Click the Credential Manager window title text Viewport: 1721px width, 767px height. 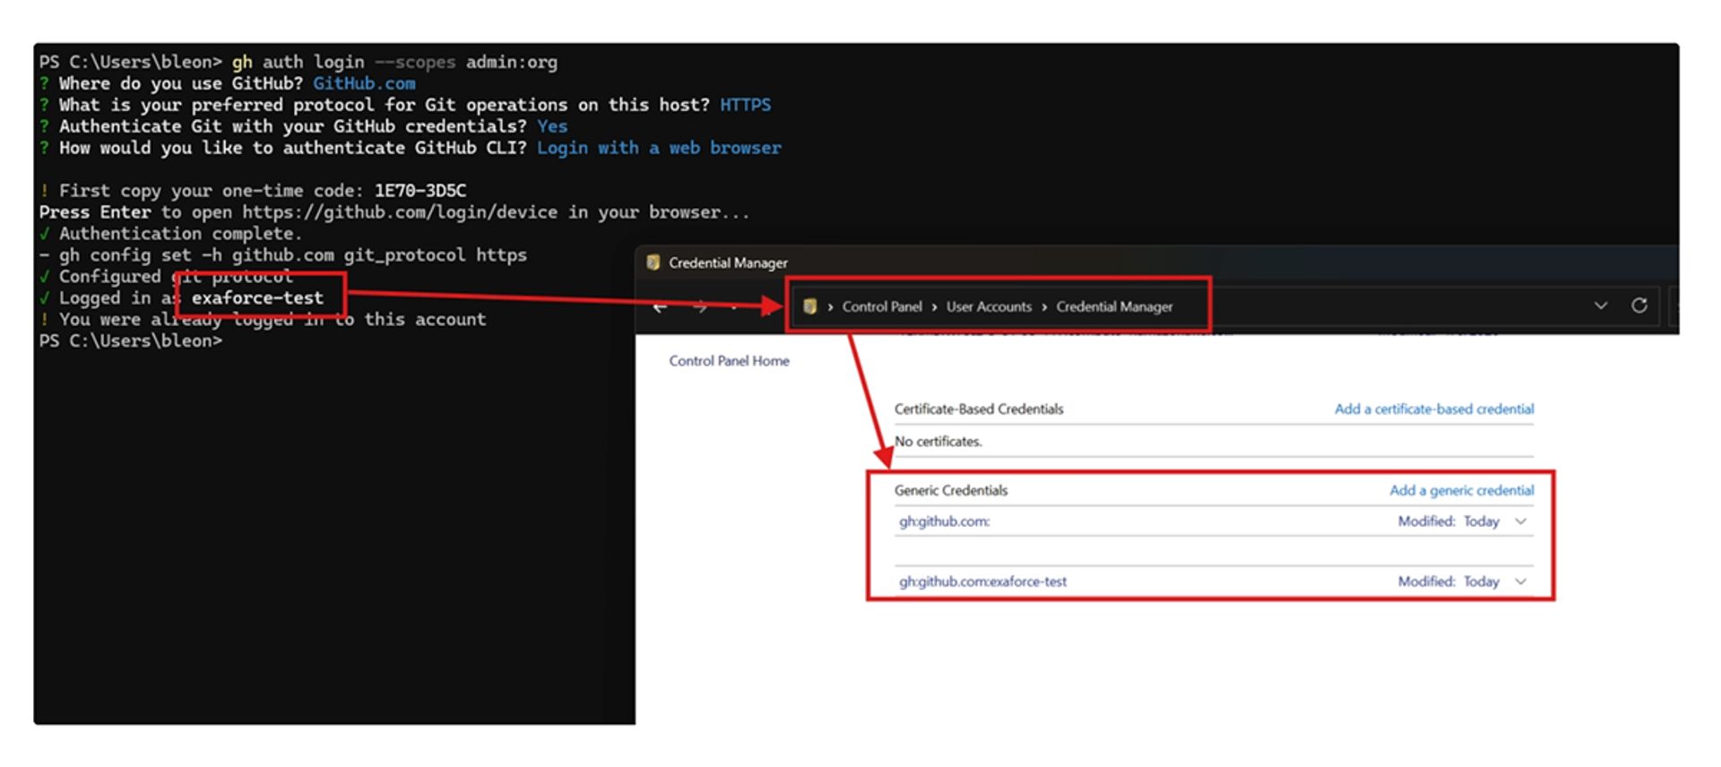pyautogui.click(x=728, y=263)
